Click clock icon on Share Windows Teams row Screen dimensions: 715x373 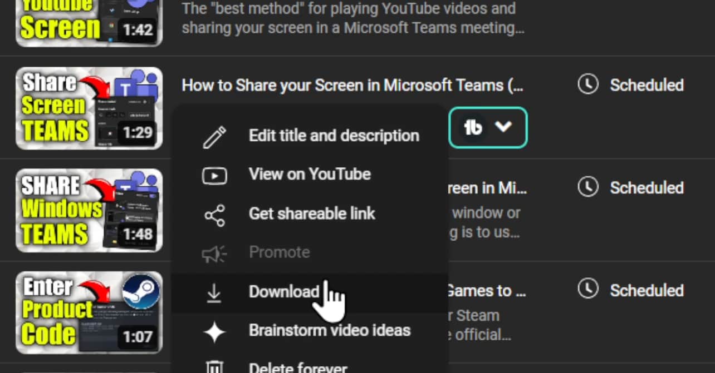tap(588, 187)
